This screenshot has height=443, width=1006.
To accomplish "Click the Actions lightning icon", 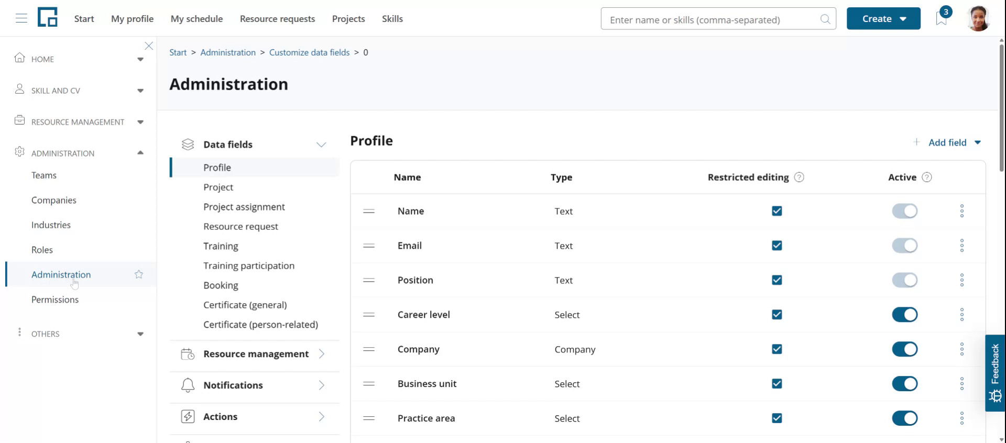I will pyautogui.click(x=188, y=417).
